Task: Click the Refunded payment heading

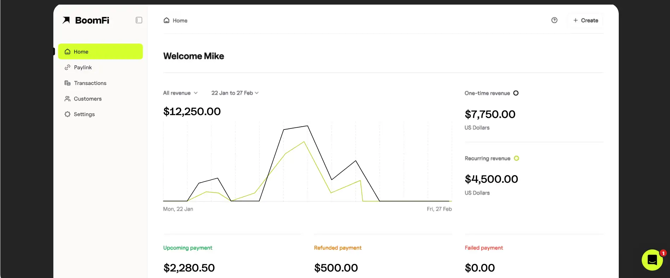Action: pyautogui.click(x=337, y=248)
